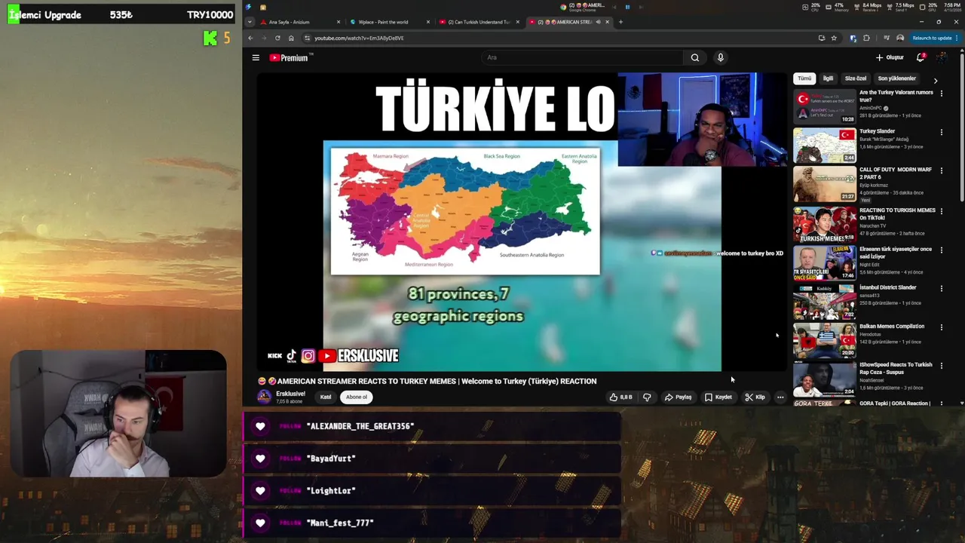Open Chrome extensions puzzle icon

pyautogui.click(x=866, y=38)
